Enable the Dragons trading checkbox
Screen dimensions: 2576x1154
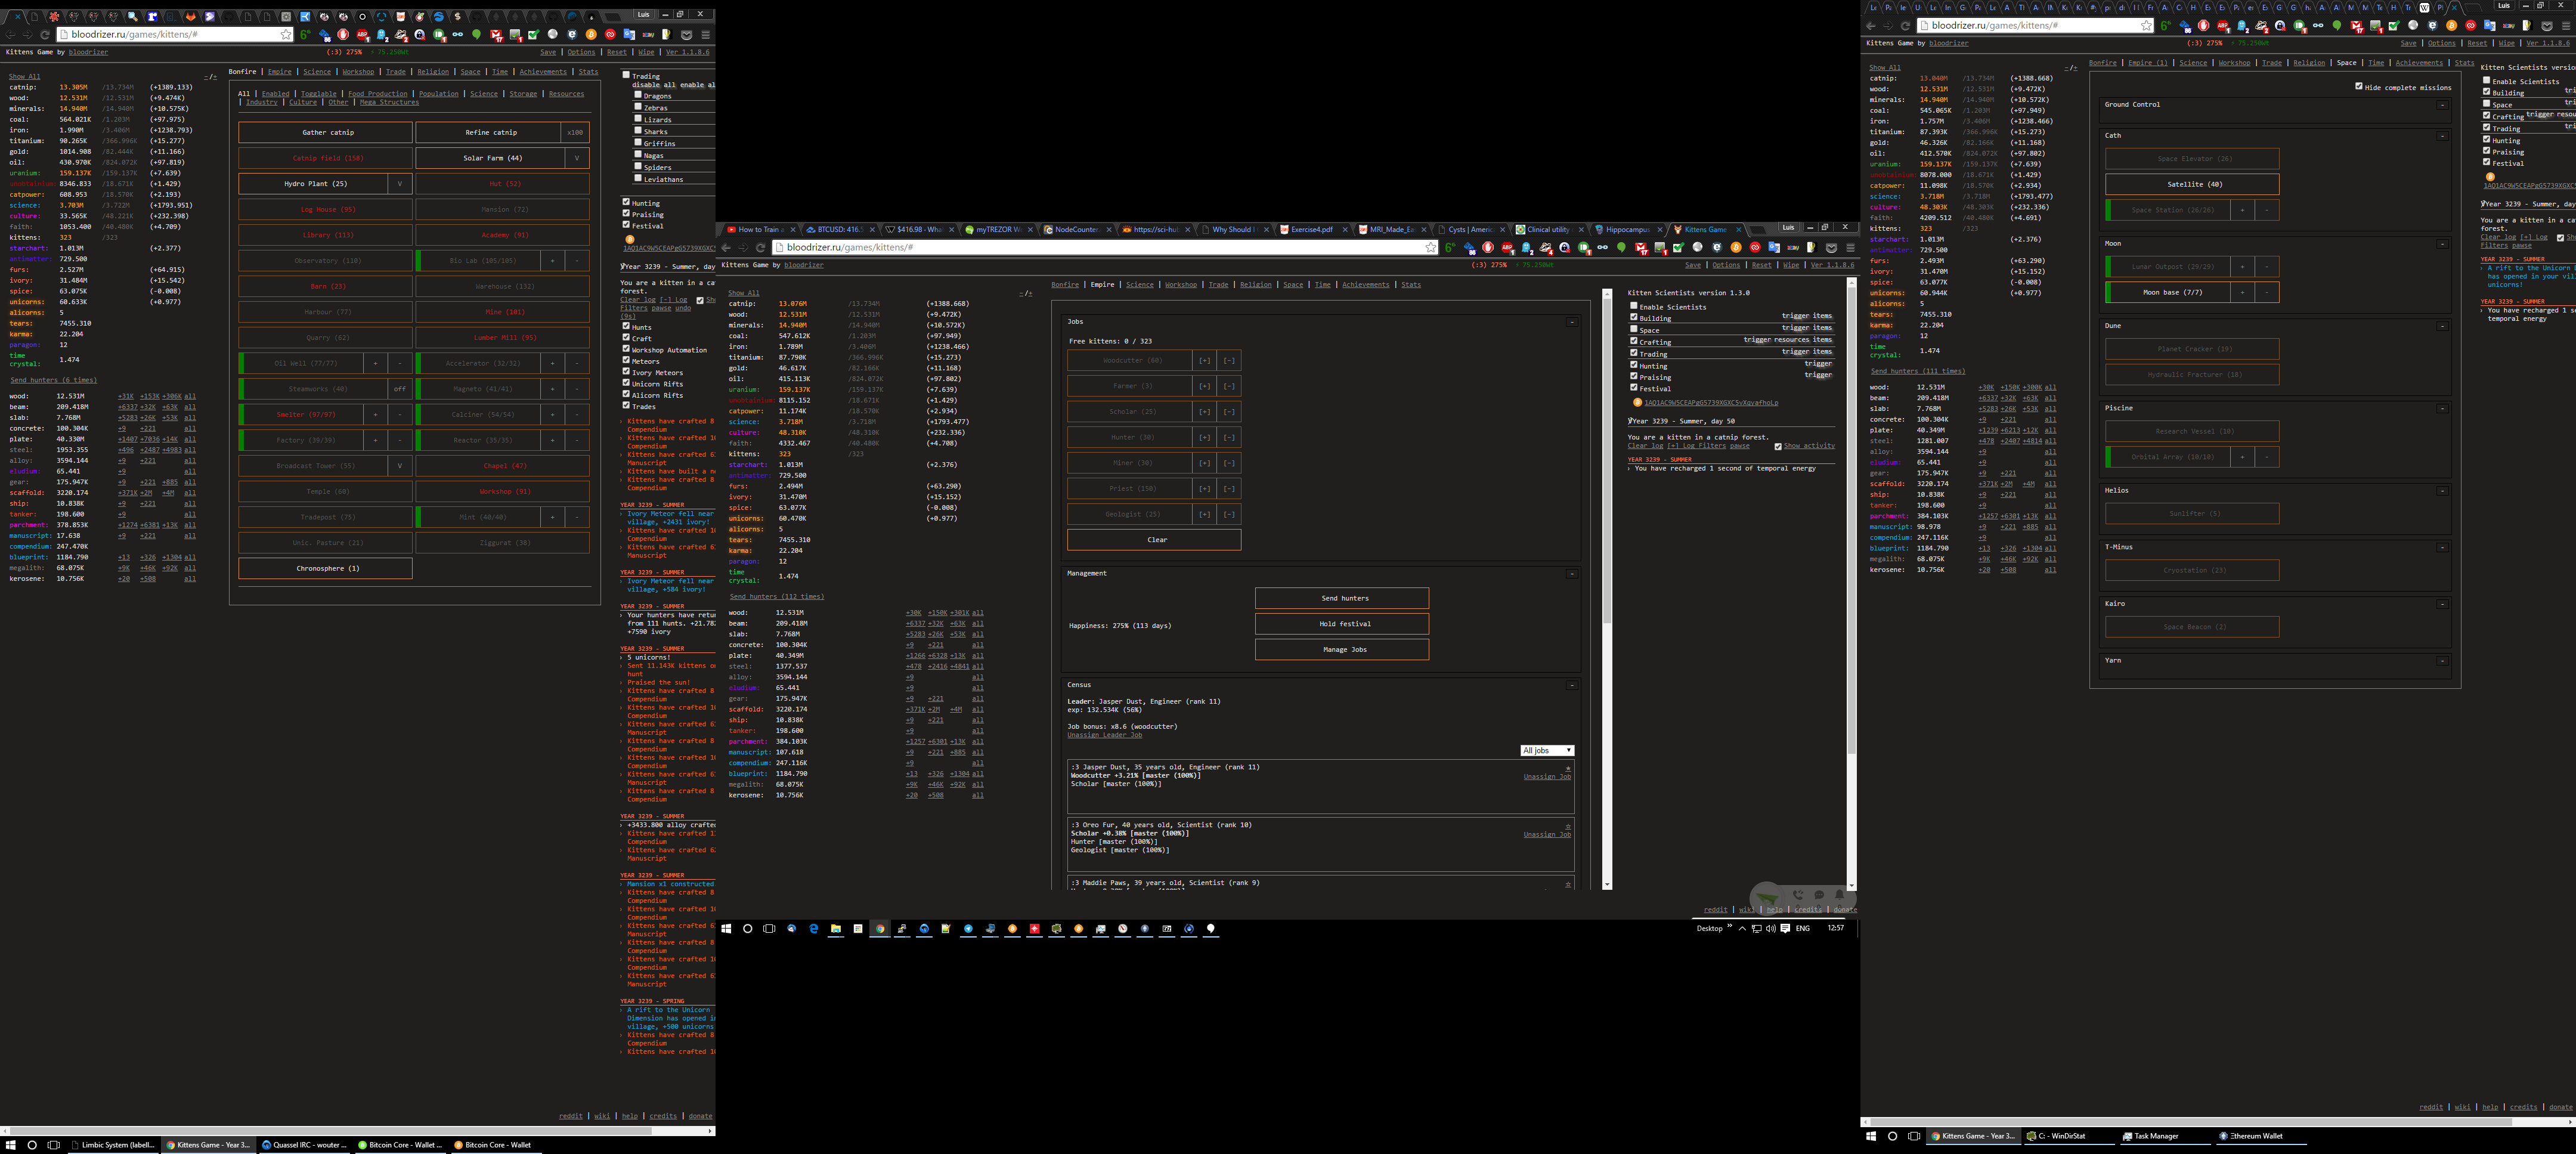pyautogui.click(x=638, y=95)
